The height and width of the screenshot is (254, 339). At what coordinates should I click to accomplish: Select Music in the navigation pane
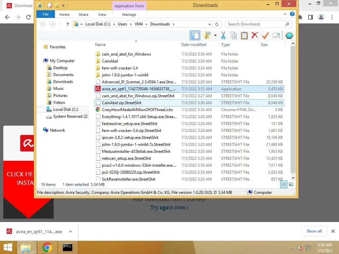pos(58,89)
